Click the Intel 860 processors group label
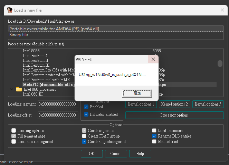Screen dimensions: 229x165 tap(40, 89)
